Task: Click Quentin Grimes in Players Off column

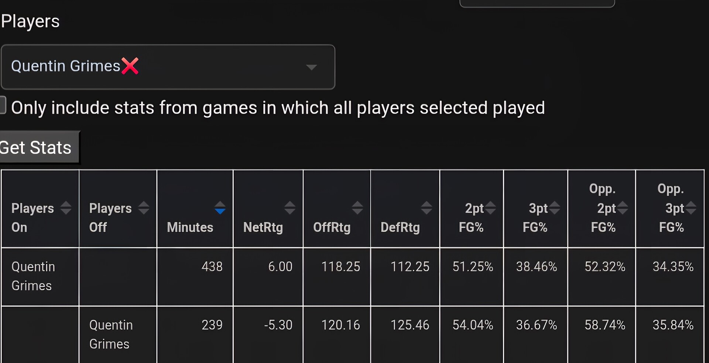Action: click(111, 334)
